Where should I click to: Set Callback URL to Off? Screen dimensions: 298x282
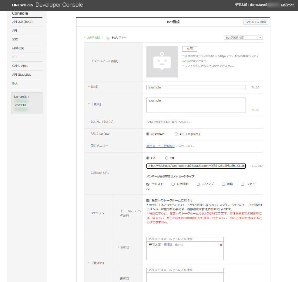pos(167,158)
